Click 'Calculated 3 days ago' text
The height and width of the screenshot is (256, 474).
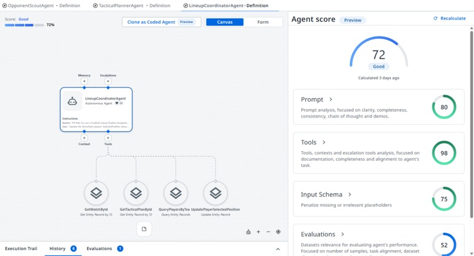379,78
